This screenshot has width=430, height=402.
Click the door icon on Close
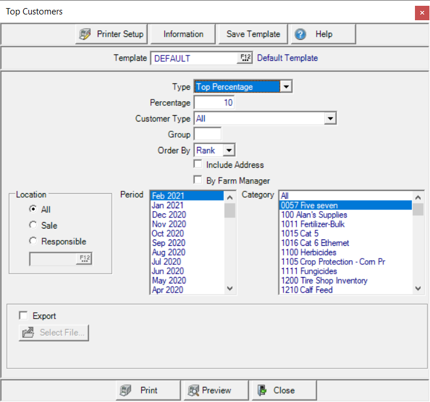(x=262, y=390)
